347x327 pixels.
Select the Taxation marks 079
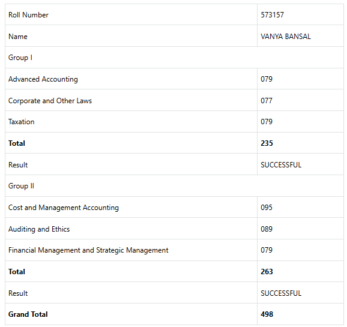(267, 122)
